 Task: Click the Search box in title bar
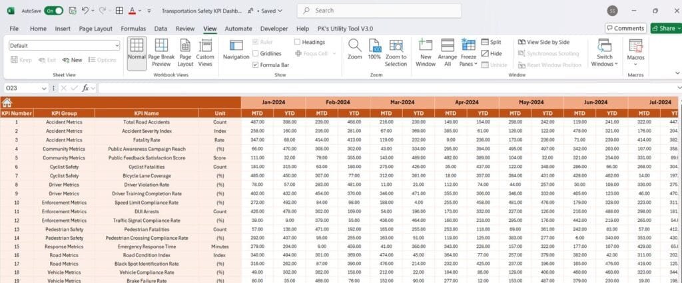pyautogui.click(x=380, y=11)
